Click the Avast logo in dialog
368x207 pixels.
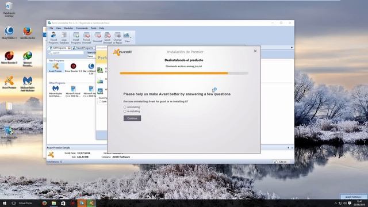coord(122,52)
